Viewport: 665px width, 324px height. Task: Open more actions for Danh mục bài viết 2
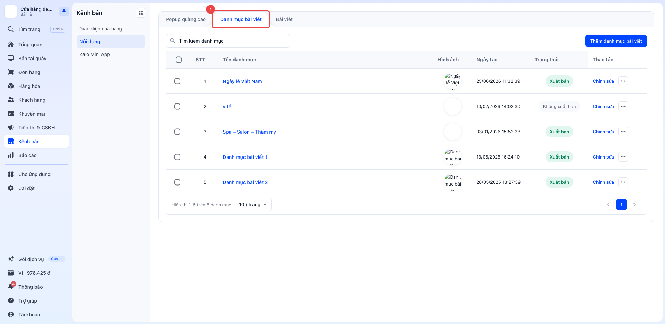[623, 182]
